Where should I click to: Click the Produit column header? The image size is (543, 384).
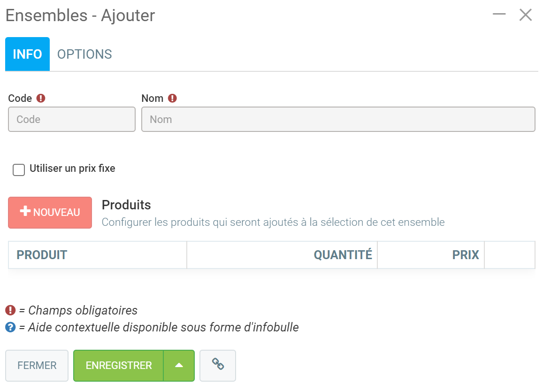[42, 255]
